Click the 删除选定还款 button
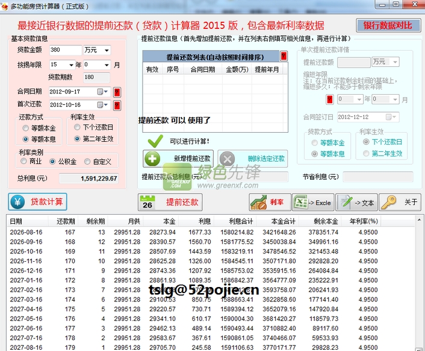 click(x=253, y=159)
